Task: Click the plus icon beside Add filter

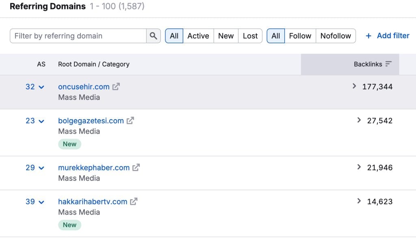Action: point(368,36)
